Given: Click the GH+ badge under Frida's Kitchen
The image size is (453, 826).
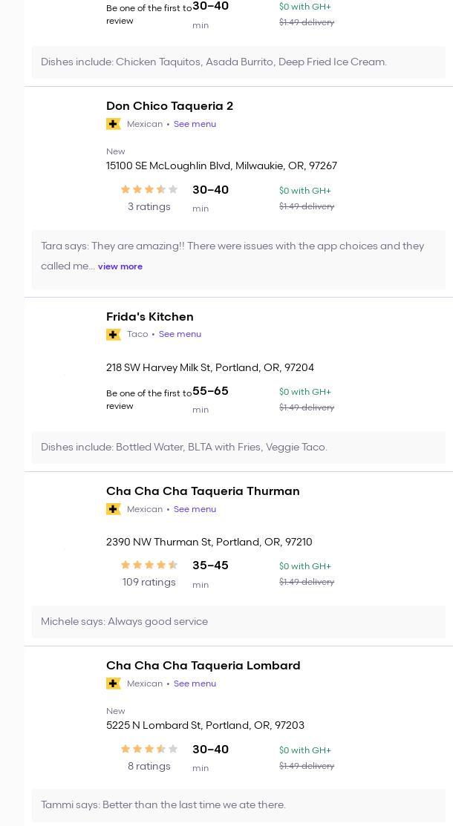Looking at the screenshot, I should pos(114,335).
